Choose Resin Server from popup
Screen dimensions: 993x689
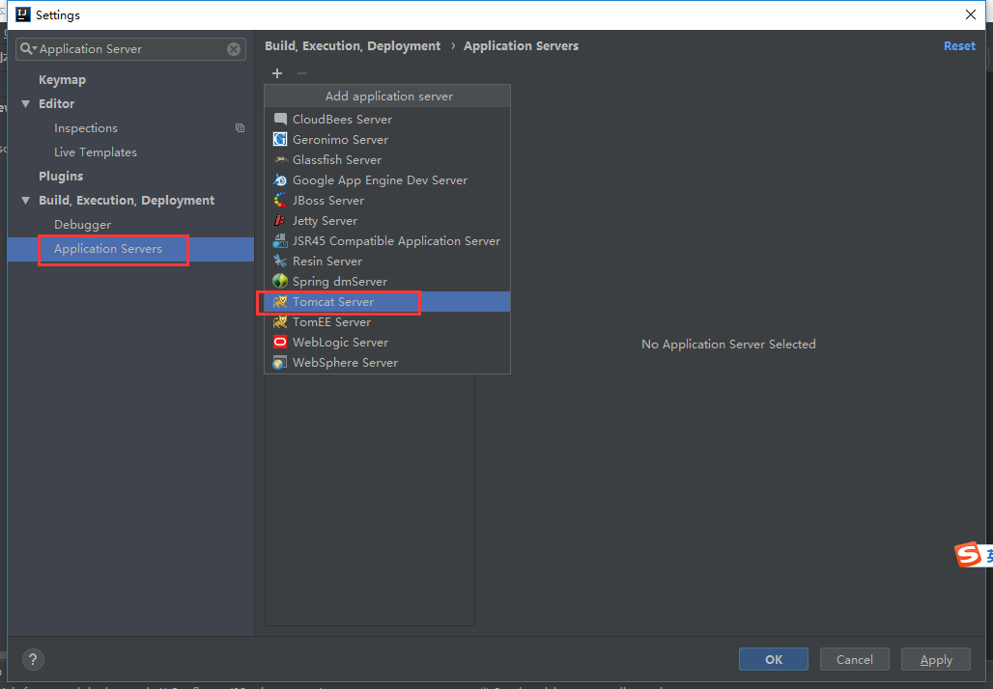pyautogui.click(x=387, y=261)
